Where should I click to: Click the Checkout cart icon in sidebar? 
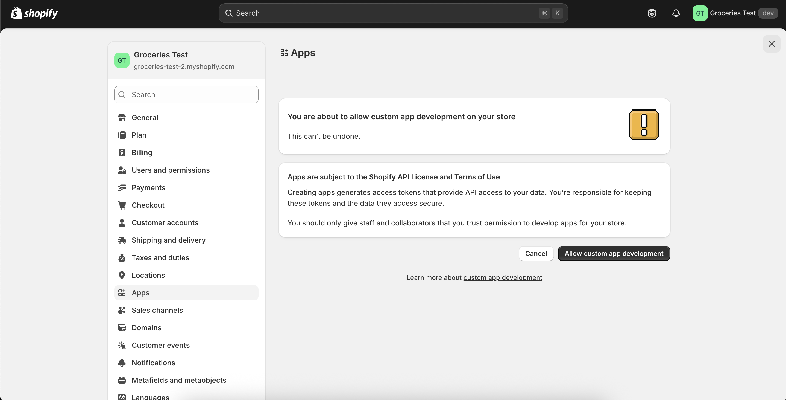[x=122, y=205]
